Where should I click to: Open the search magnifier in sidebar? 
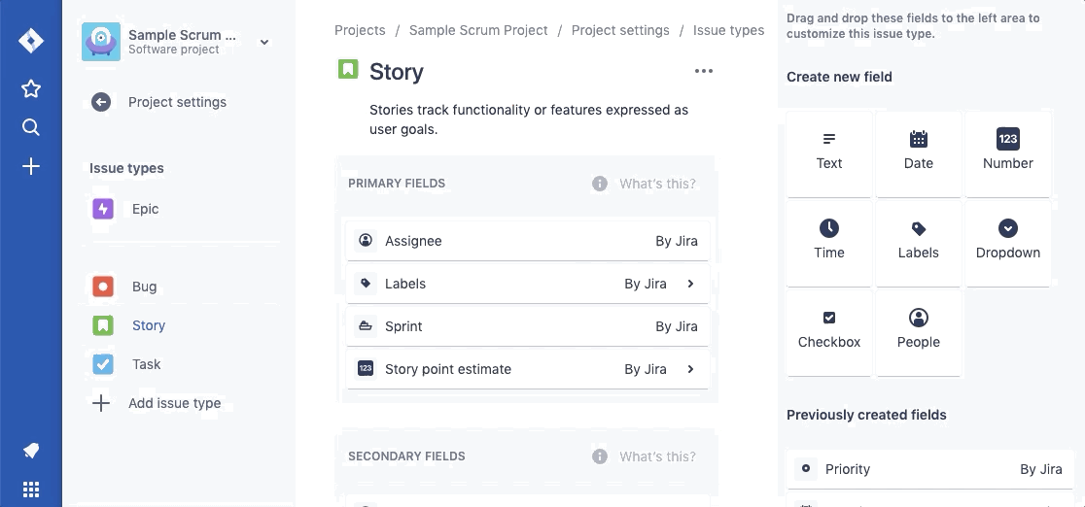[x=30, y=127]
